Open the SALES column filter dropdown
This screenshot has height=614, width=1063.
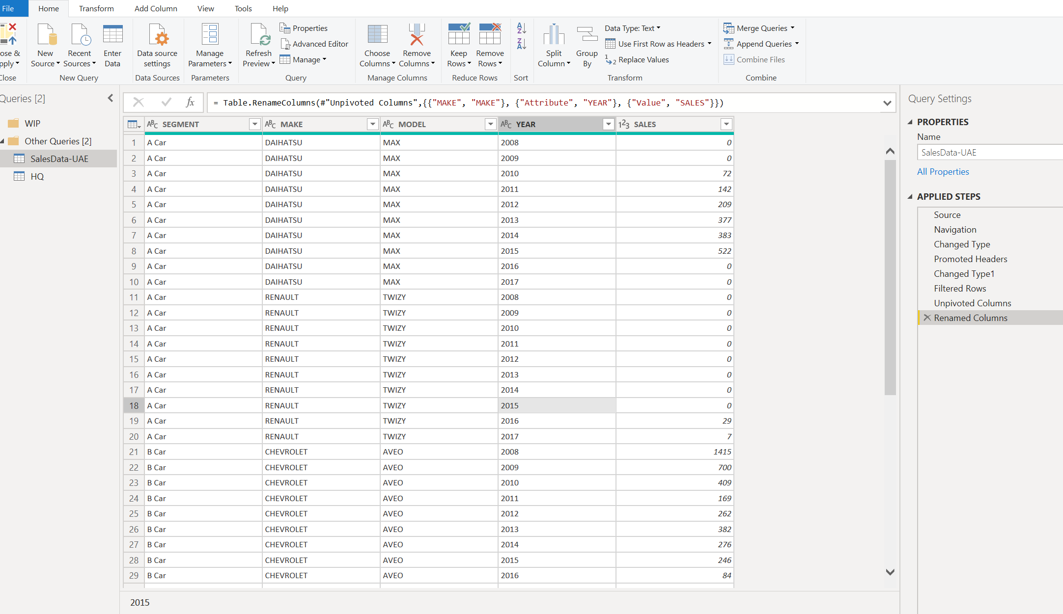(x=726, y=124)
